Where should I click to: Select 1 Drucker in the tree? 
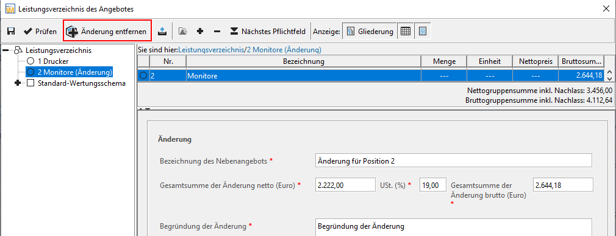(x=53, y=61)
